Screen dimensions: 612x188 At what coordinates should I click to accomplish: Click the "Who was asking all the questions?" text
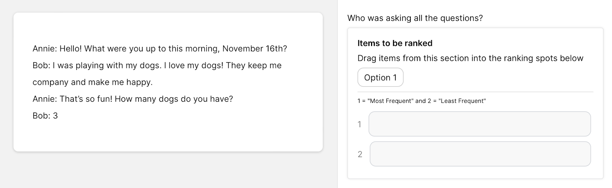coord(415,18)
